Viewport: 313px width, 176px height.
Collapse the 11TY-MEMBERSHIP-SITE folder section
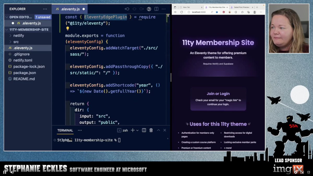click(x=7, y=29)
